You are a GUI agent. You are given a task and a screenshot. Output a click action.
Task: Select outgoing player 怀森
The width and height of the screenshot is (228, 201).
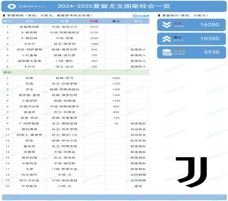(x=29, y=84)
